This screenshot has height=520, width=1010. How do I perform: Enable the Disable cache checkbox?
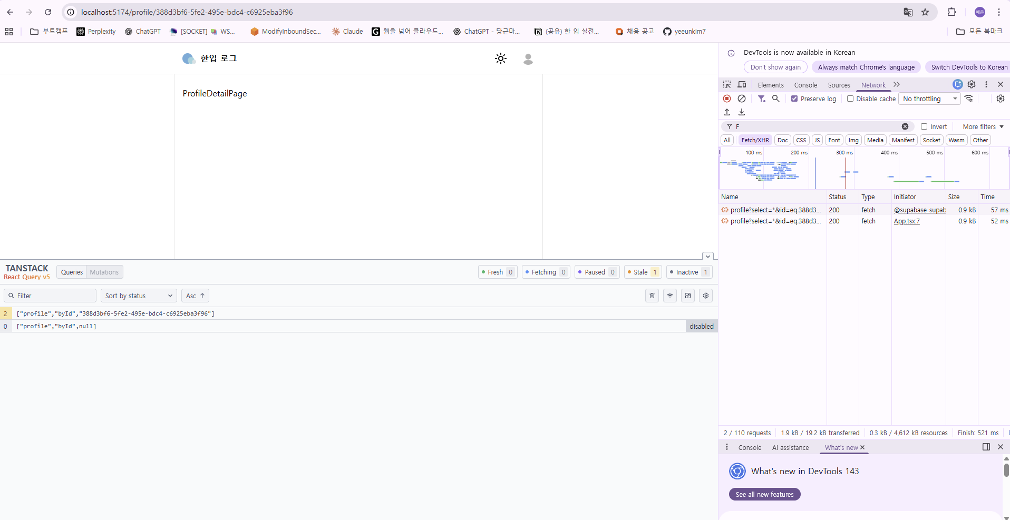tap(850, 99)
